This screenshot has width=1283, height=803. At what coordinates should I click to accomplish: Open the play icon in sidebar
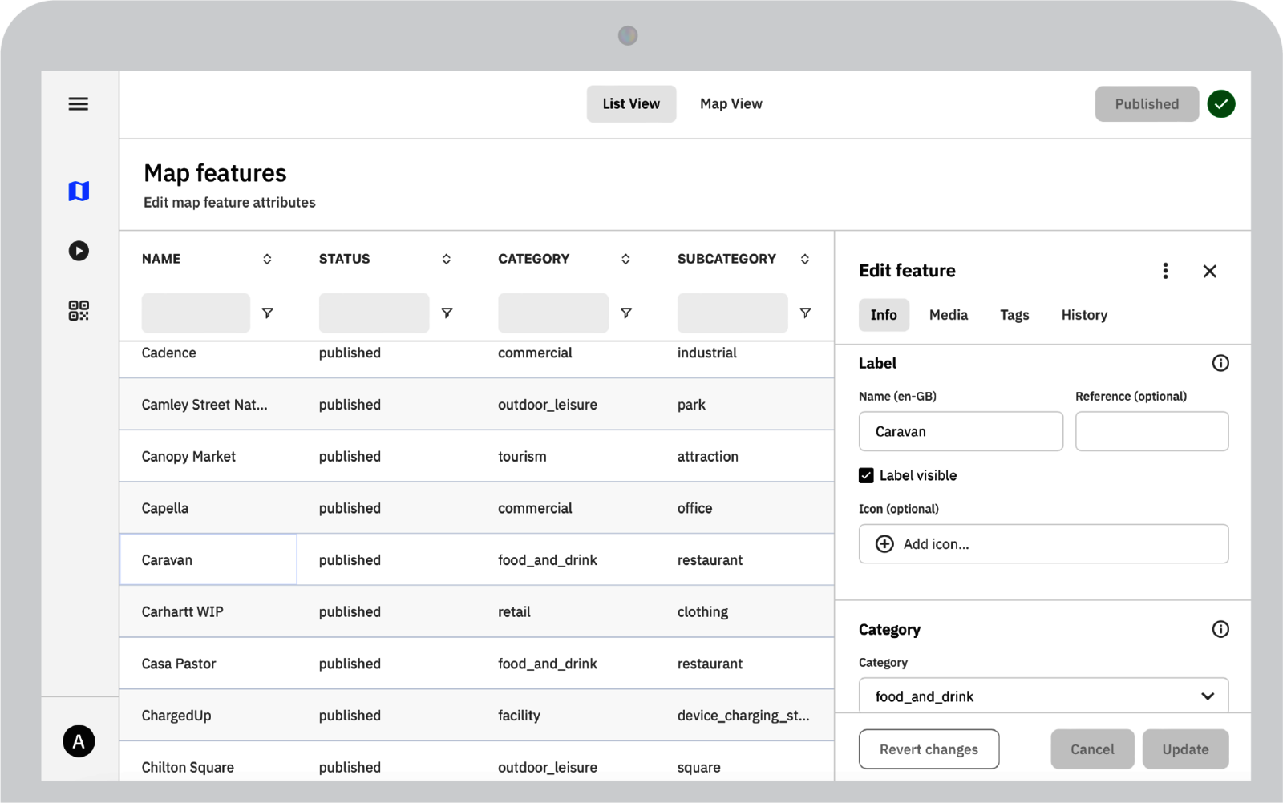[x=79, y=251]
